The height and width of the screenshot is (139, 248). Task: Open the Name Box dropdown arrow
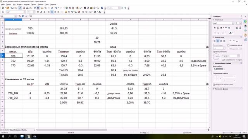click(15, 16)
